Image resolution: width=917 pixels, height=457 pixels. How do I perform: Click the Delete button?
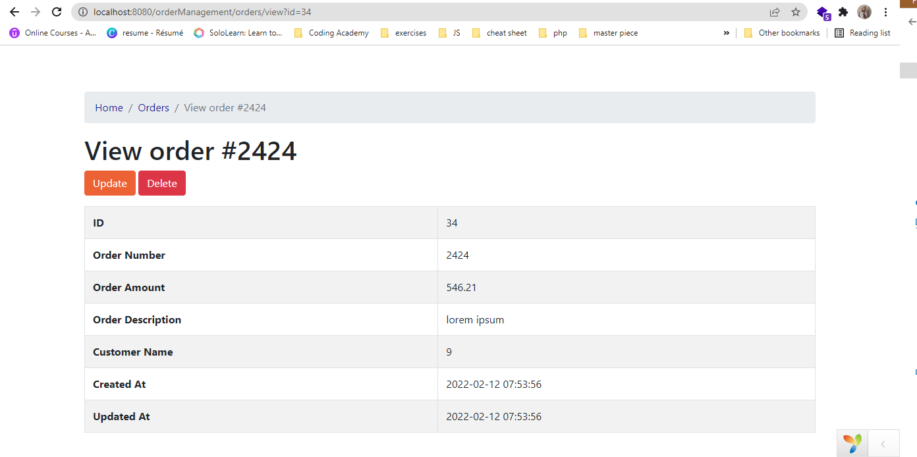tap(161, 183)
